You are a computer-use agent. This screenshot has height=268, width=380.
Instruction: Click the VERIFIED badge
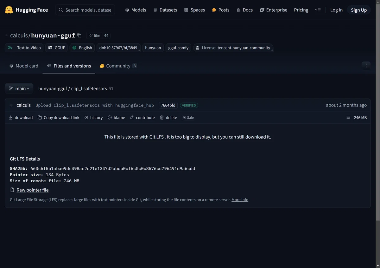pos(189,105)
